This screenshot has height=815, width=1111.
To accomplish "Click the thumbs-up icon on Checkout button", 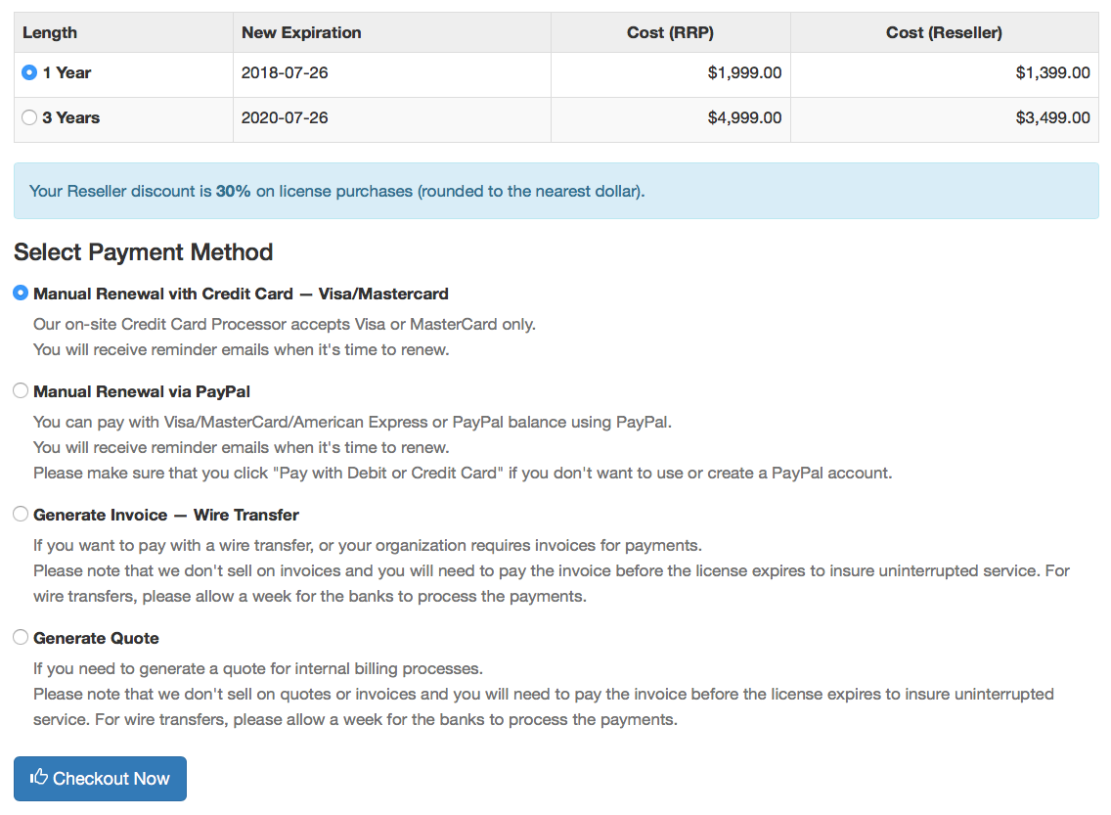I will point(39,778).
